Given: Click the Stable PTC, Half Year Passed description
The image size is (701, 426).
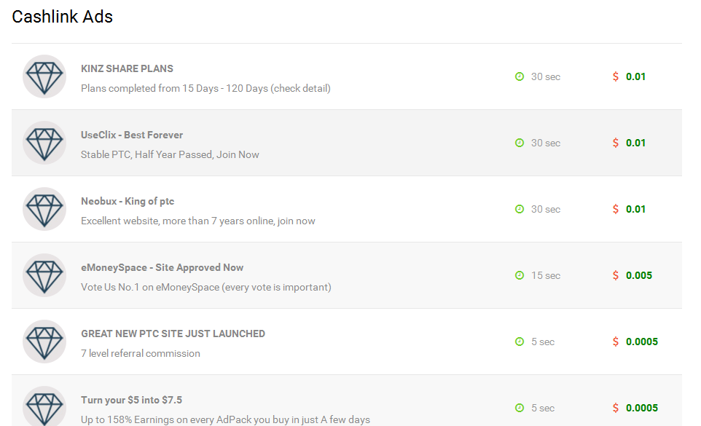Looking at the screenshot, I should [170, 154].
